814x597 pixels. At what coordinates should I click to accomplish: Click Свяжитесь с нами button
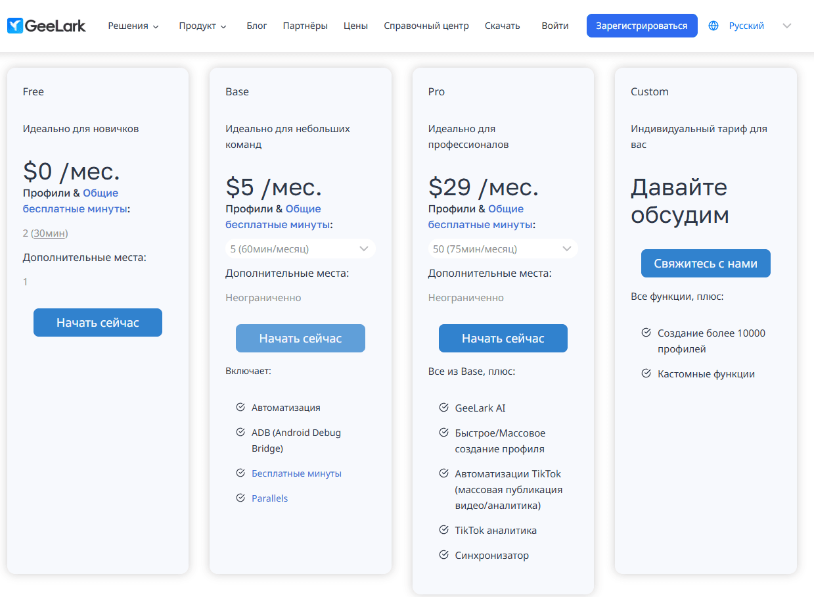[x=706, y=264]
